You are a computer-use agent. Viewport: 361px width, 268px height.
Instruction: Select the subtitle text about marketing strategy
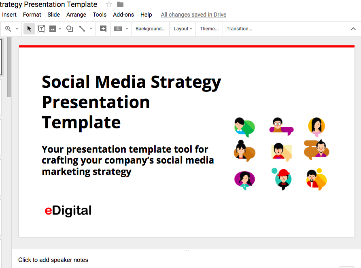128,160
